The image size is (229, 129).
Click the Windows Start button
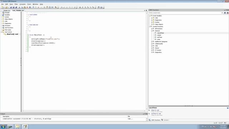pyautogui.click(x=3, y=126)
